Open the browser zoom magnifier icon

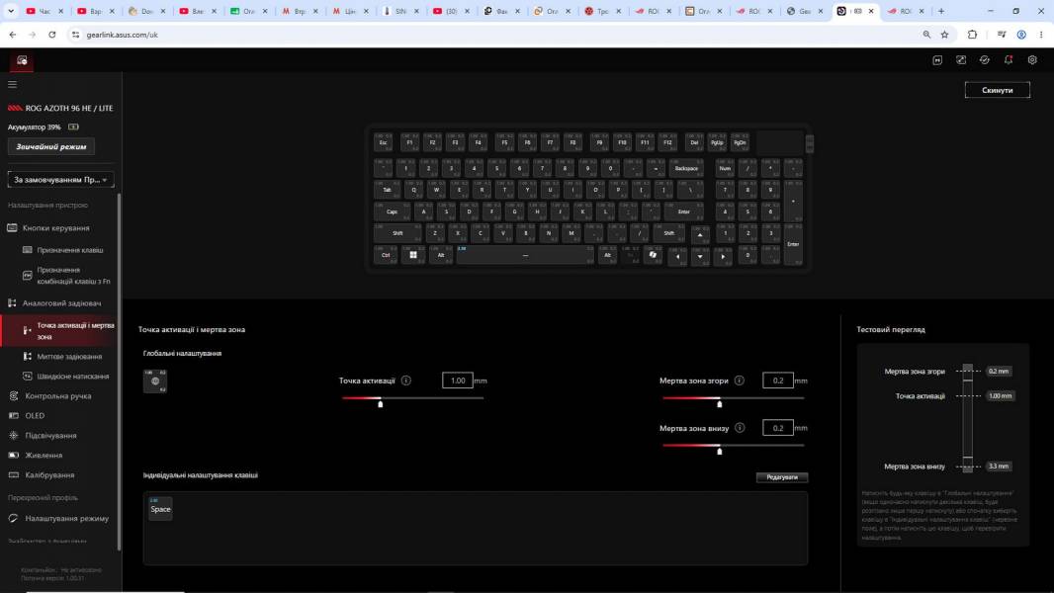(927, 35)
